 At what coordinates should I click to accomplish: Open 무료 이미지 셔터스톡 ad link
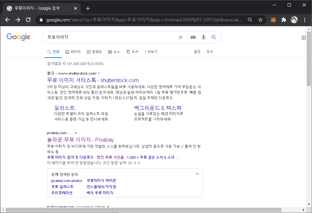pyautogui.click(x=93, y=80)
